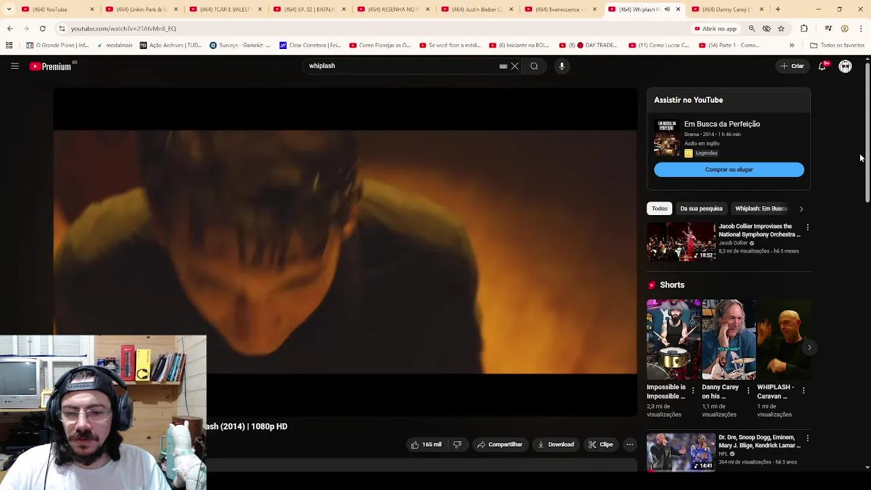The image size is (871, 490).
Task: Select the Todos filter chip
Action: click(659, 208)
